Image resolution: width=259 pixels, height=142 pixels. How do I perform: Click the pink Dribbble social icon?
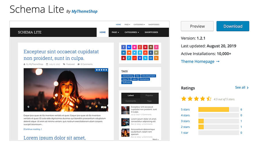tap(156, 47)
